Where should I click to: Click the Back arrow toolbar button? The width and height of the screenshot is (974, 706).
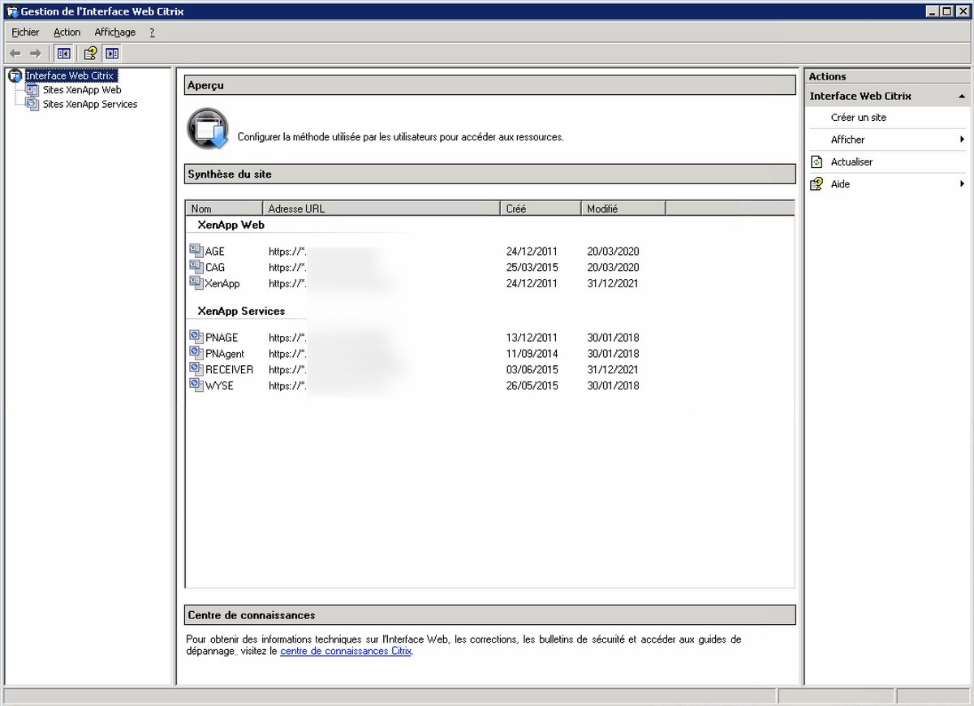coord(15,54)
